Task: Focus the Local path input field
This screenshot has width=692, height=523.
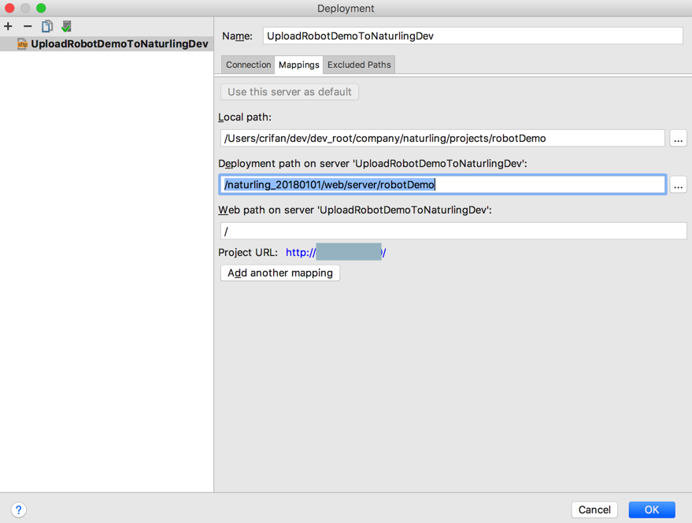Action: pos(442,139)
